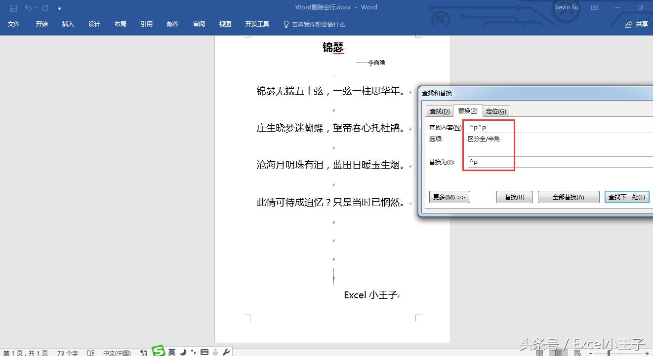Select the Web Layout view icon

576,353
